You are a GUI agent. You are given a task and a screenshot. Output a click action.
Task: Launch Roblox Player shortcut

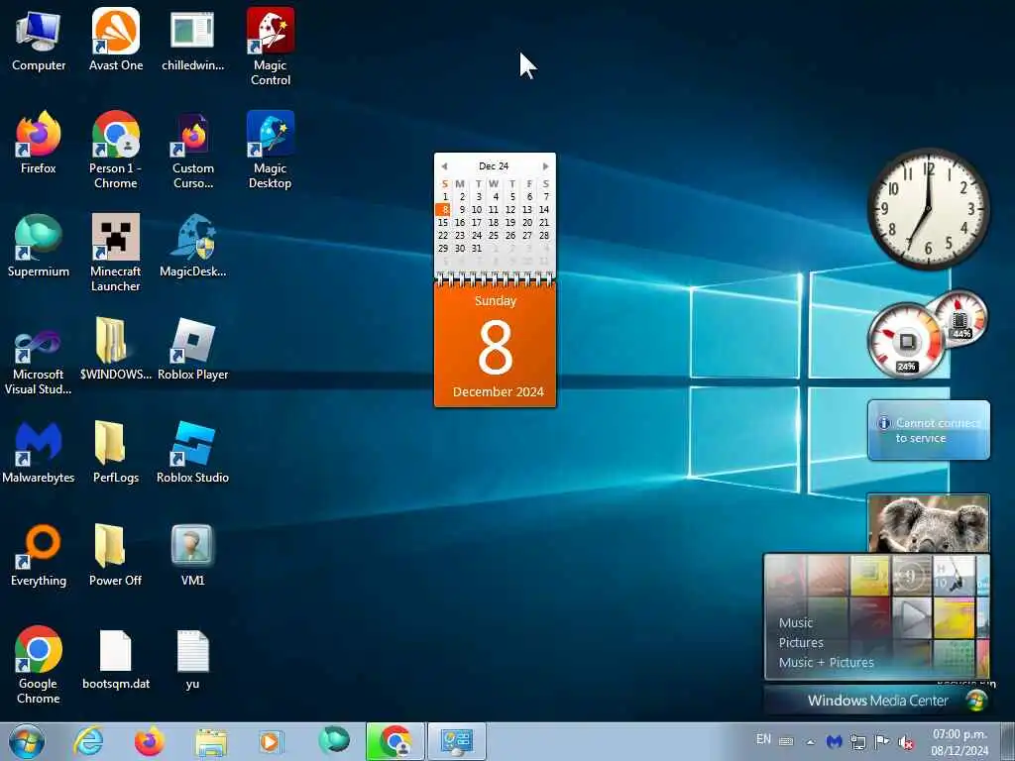click(x=193, y=350)
